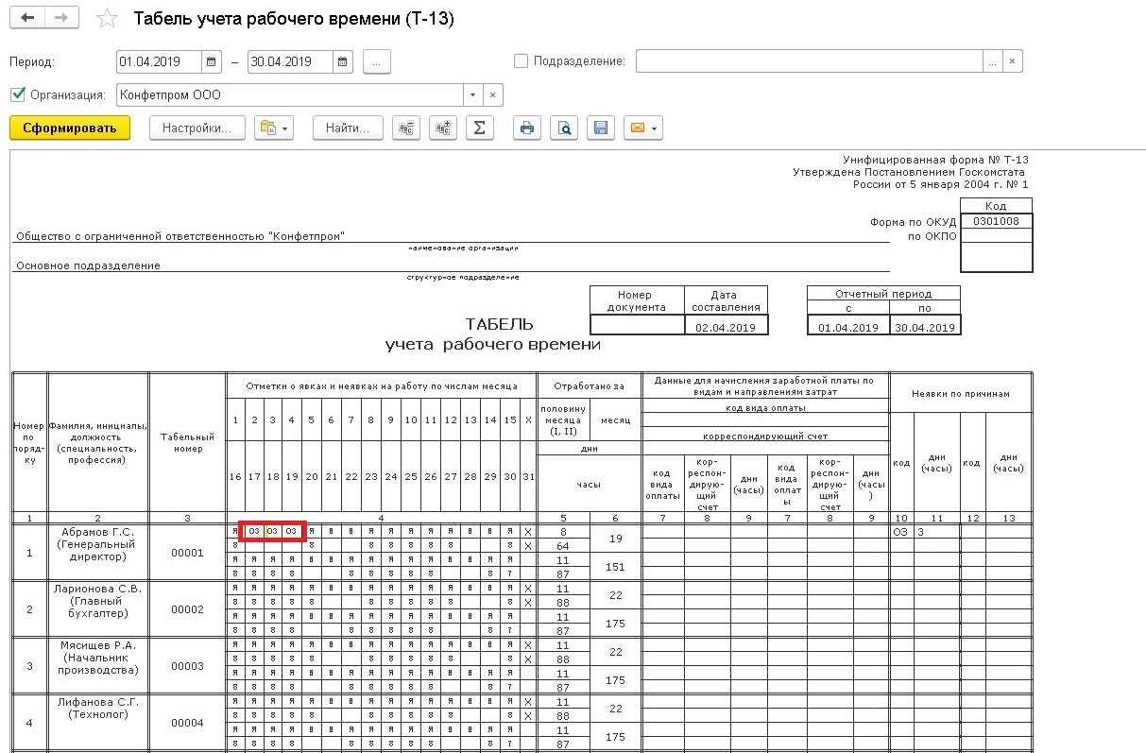The height and width of the screenshot is (753, 1146).
Task: Add report to favorites with the star
Action: 109,19
